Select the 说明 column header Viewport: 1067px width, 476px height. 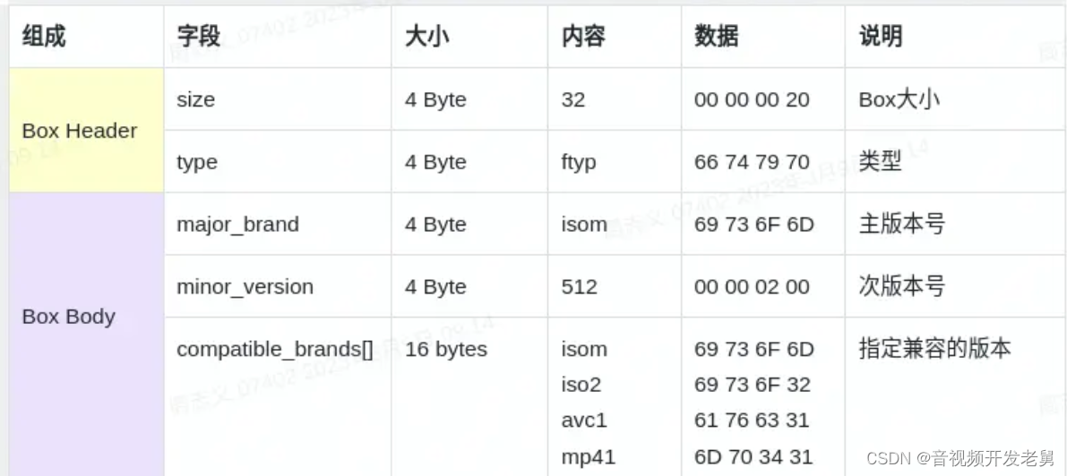pos(955,36)
